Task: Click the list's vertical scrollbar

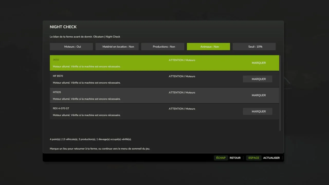Action: coord(280,93)
